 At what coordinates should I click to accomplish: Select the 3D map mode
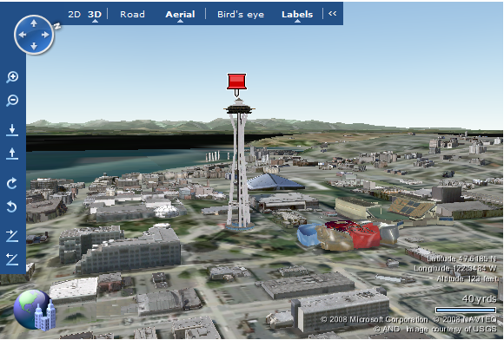click(95, 15)
